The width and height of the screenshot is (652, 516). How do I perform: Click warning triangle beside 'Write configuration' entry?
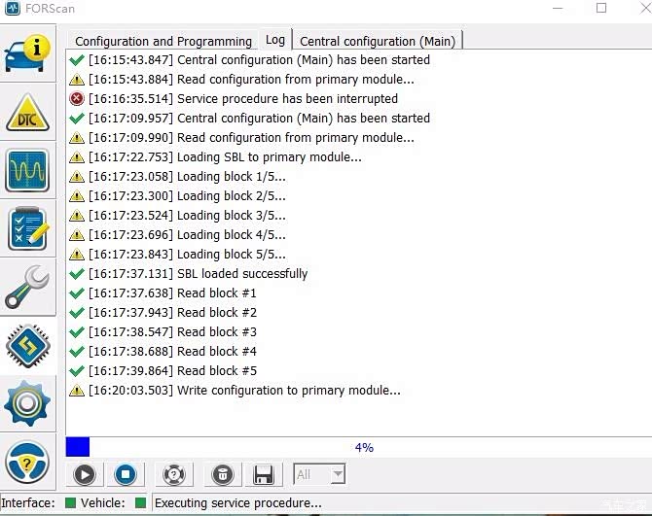[77, 391]
